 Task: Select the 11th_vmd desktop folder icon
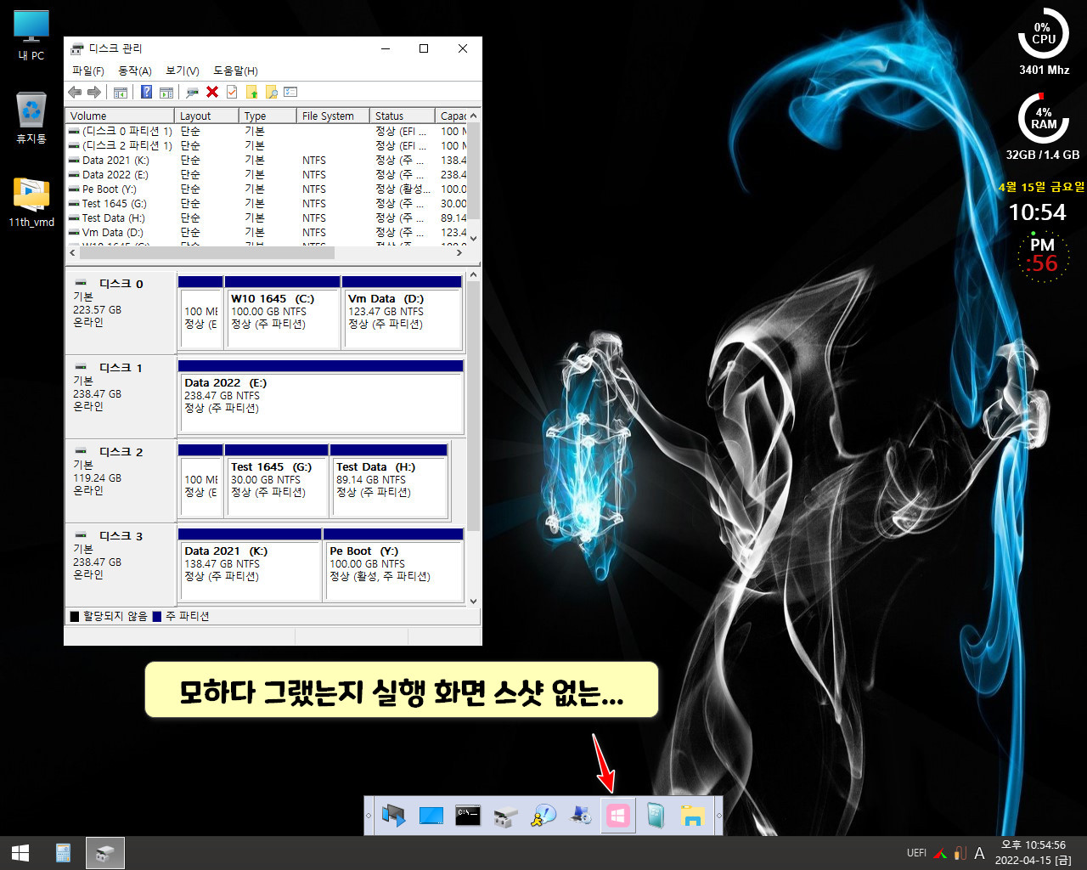pos(31,202)
